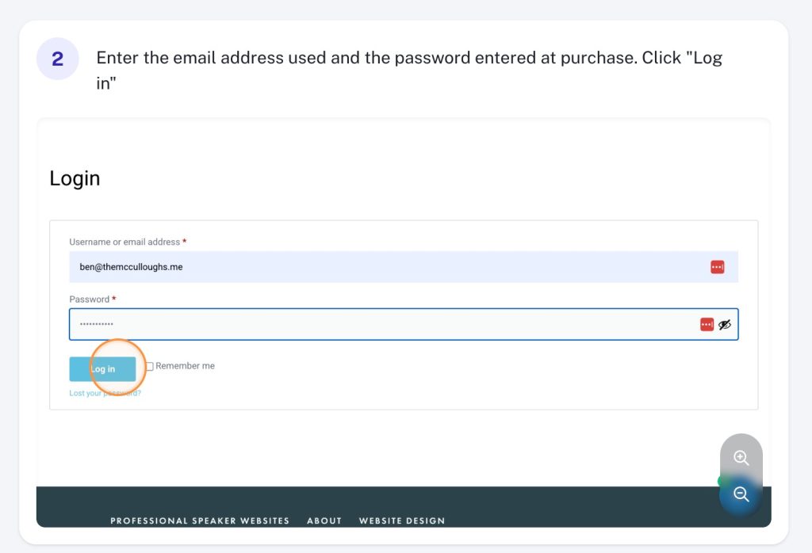Click the Remember me label text
This screenshot has height=553, width=812.
[185, 366]
